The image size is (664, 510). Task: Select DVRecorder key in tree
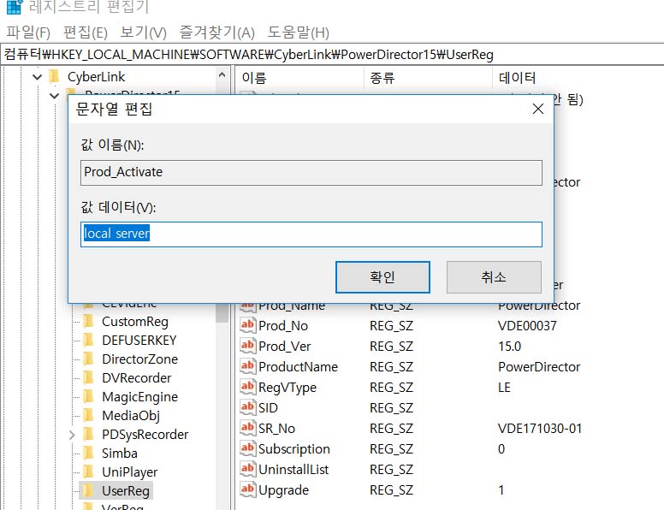136,378
